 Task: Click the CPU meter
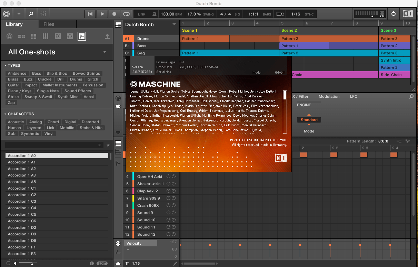[x=382, y=14]
